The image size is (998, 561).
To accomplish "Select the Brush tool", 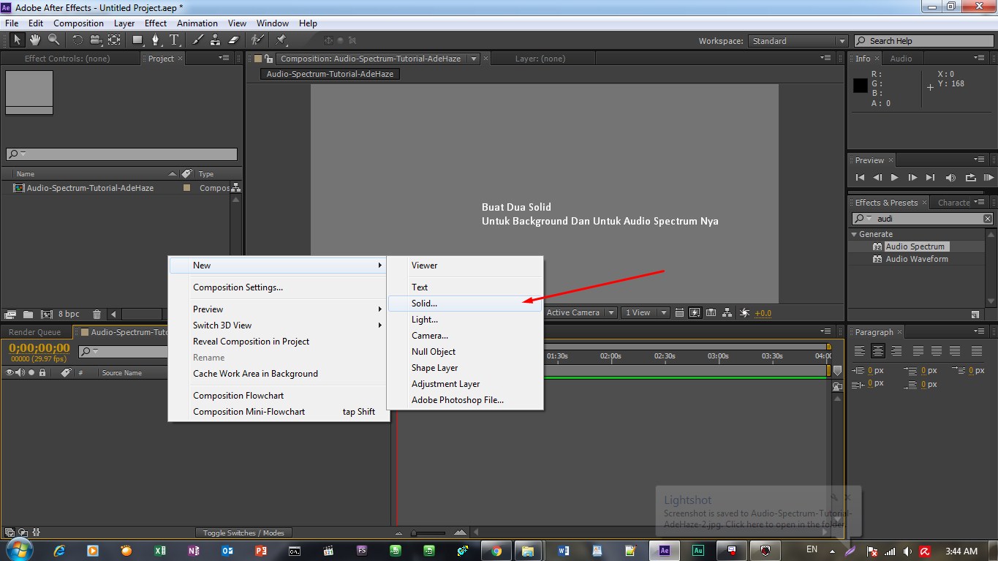I will click(x=198, y=40).
